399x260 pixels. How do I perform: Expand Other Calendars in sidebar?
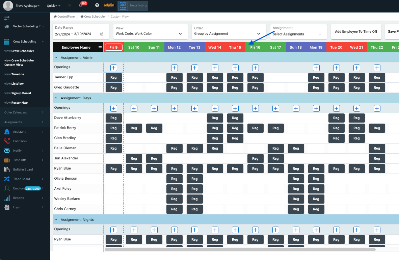pyautogui.click(x=25, y=112)
